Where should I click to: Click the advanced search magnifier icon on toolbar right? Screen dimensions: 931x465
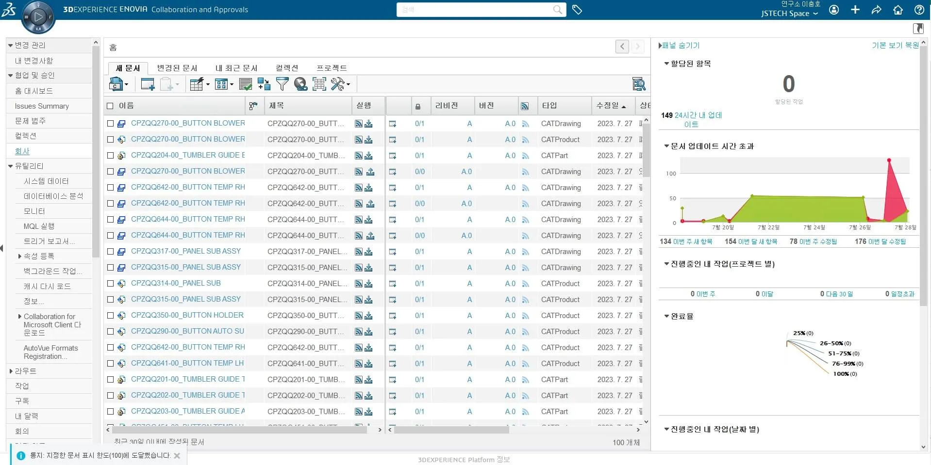[639, 84]
